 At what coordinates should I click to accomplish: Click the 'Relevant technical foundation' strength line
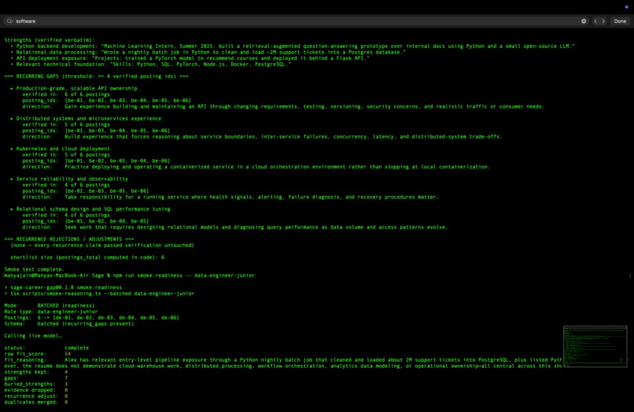(x=150, y=64)
